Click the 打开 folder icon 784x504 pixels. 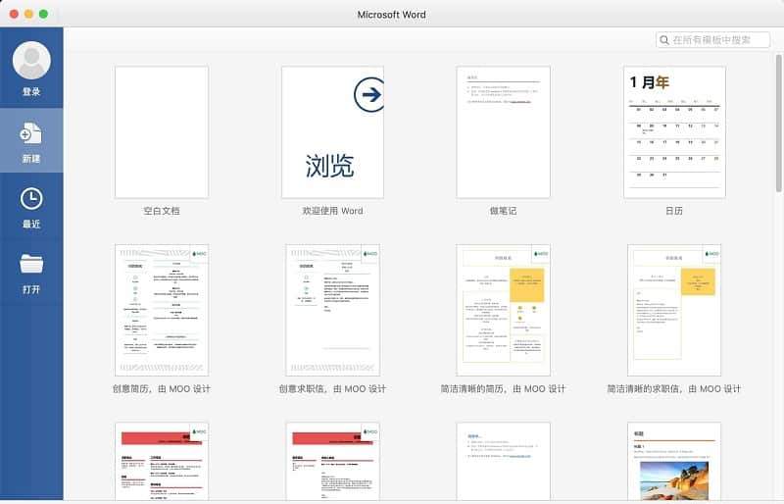(31, 265)
